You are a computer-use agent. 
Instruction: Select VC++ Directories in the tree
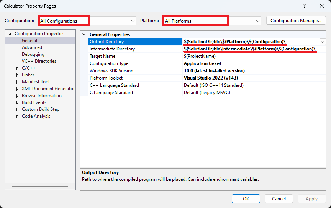39,61
